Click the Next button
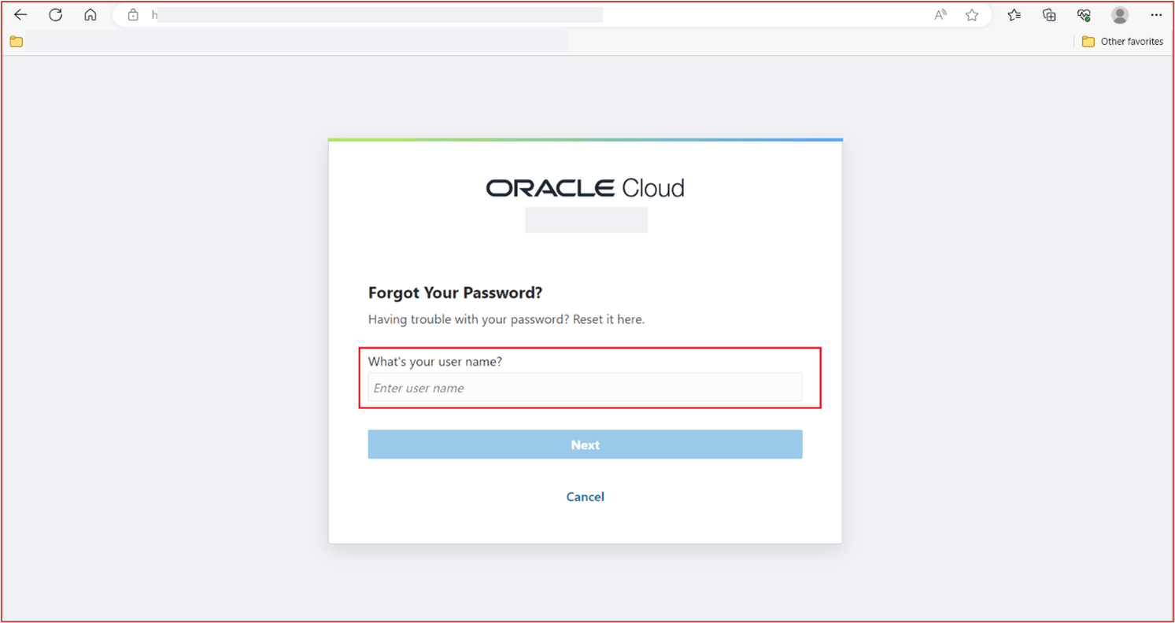 coord(585,444)
